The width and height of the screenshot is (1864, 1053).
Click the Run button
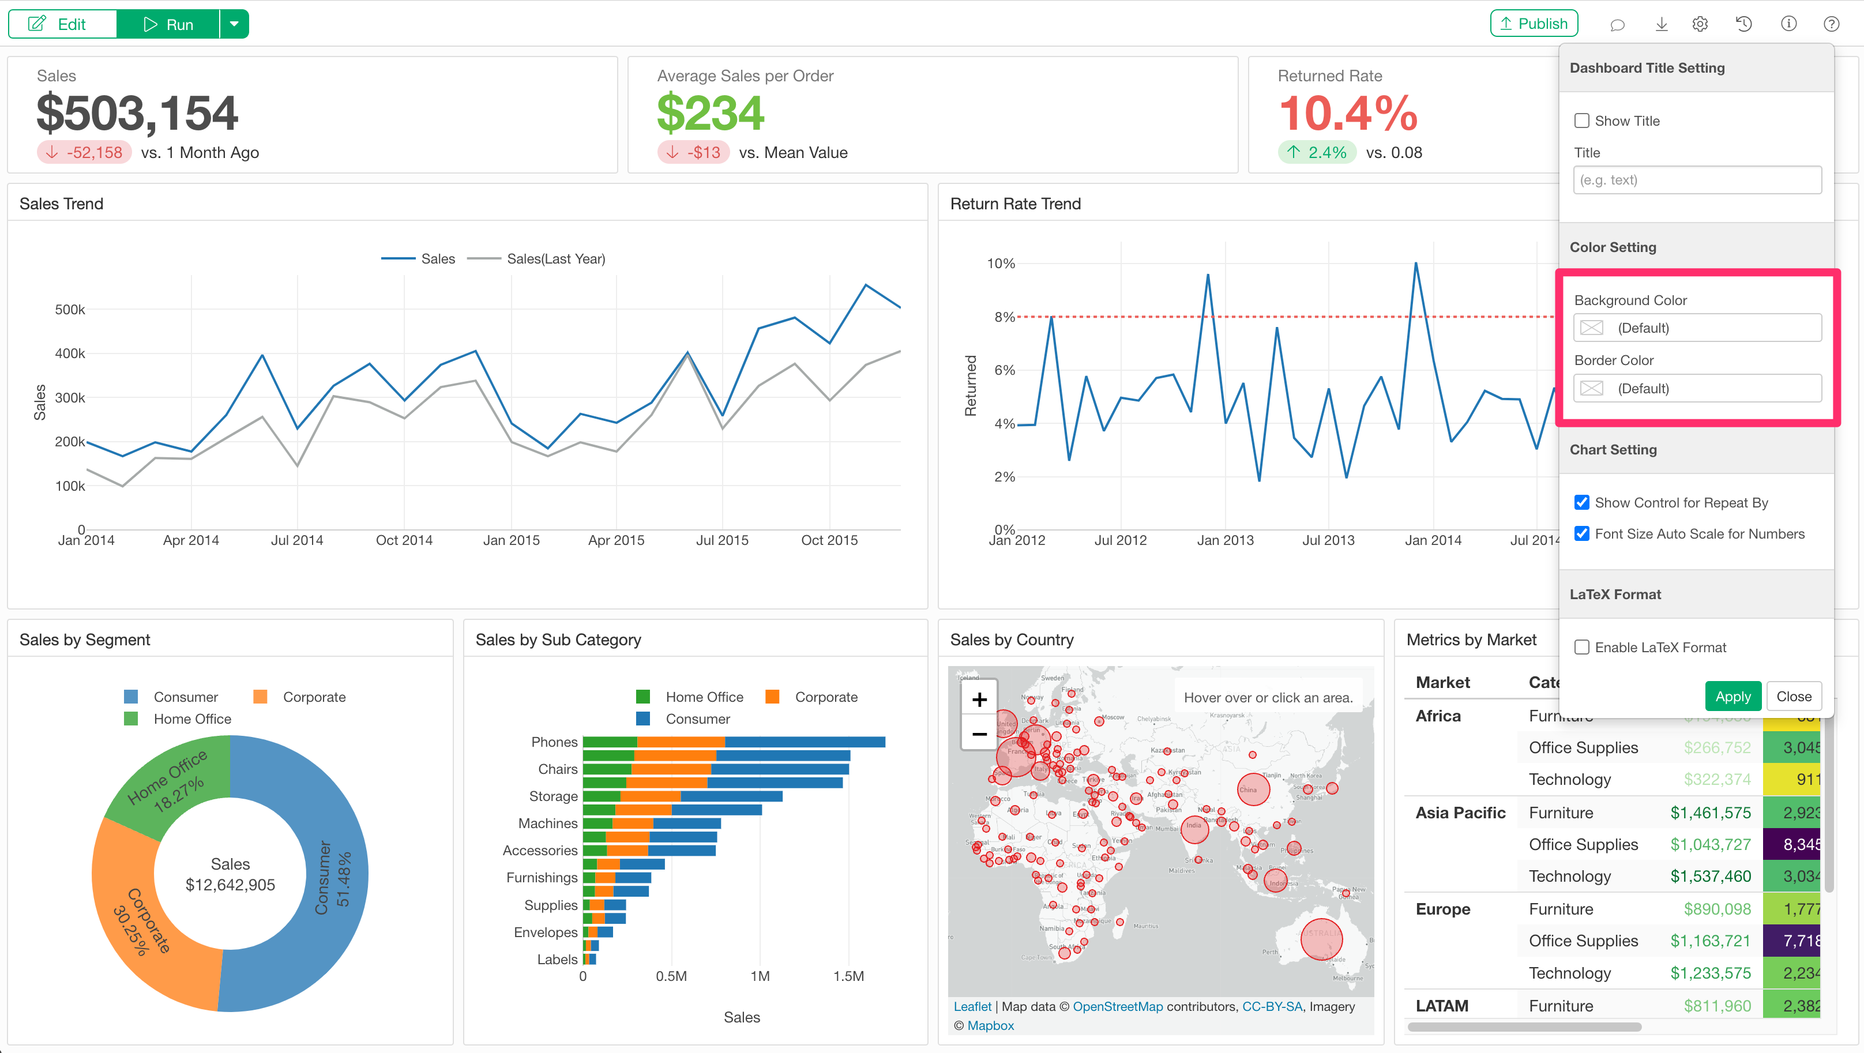pyautogui.click(x=168, y=24)
